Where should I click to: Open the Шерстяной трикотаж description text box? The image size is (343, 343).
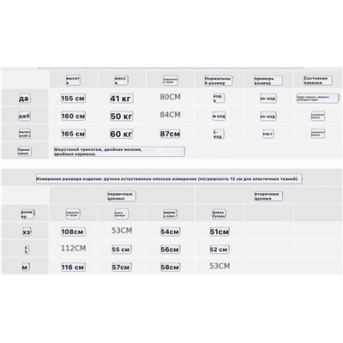pyautogui.click(x=119, y=152)
